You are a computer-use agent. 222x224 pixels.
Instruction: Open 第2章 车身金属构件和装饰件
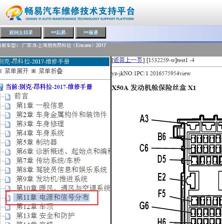(61, 115)
